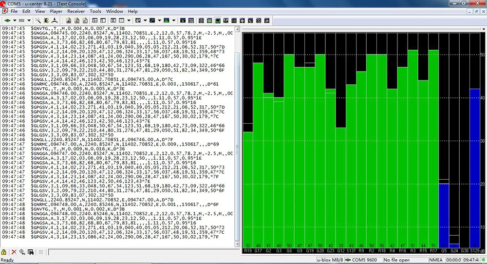Open the sky view circular icon

tap(191, 20)
